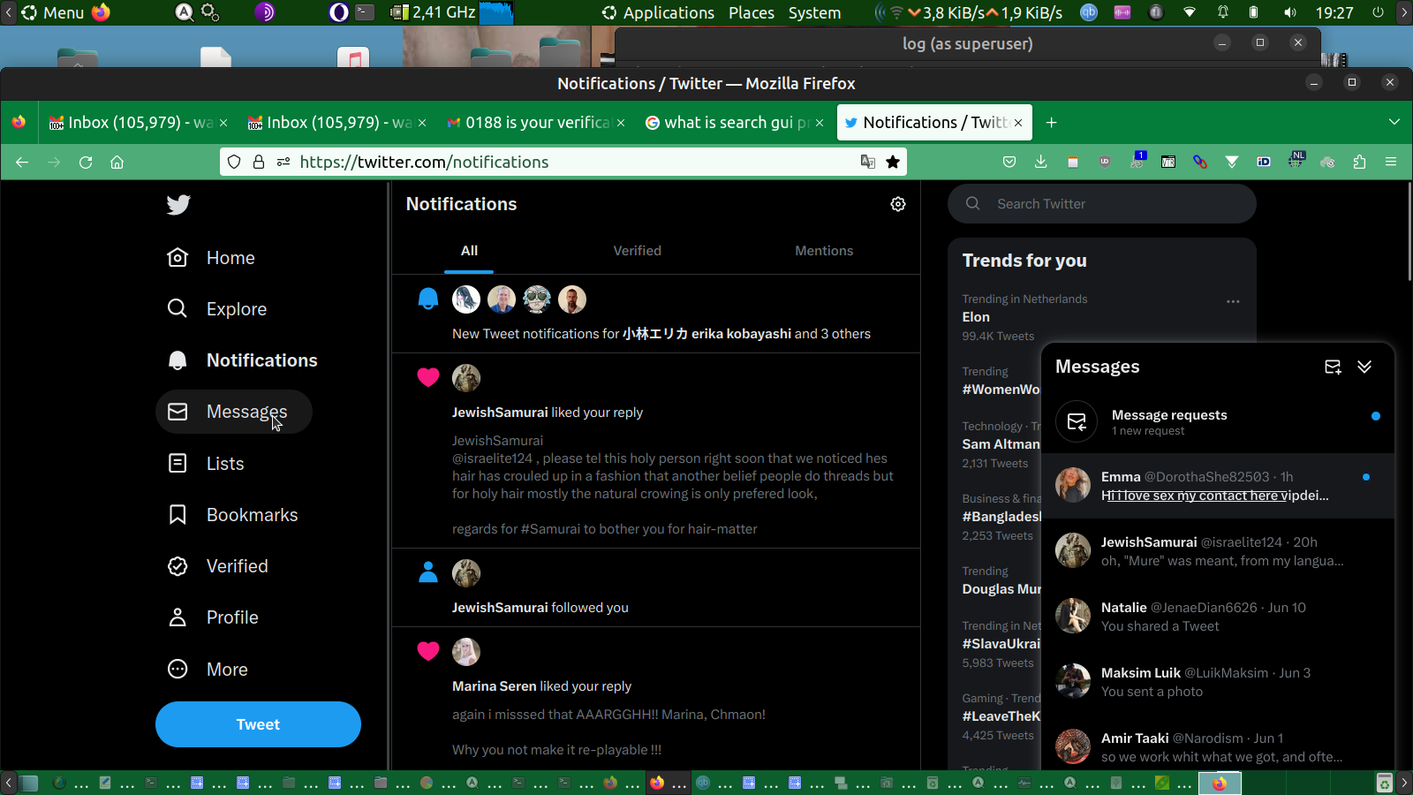Image resolution: width=1413 pixels, height=795 pixels.
Task: Click the Twitter bird logo in the sidebar
Action: click(x=178, y=205)
